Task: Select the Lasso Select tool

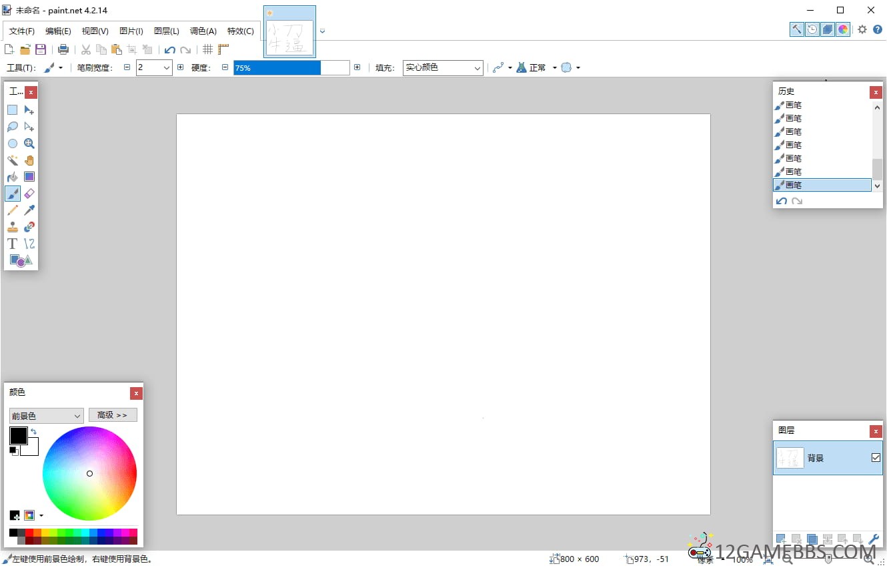Action: pos(13,127)
